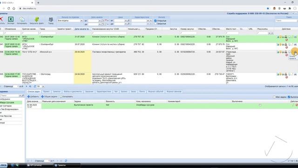Open calendar picker for Дата начала 'до'
Image resolution: width=298 pixels, height=168 pixels.
(102, 24)
